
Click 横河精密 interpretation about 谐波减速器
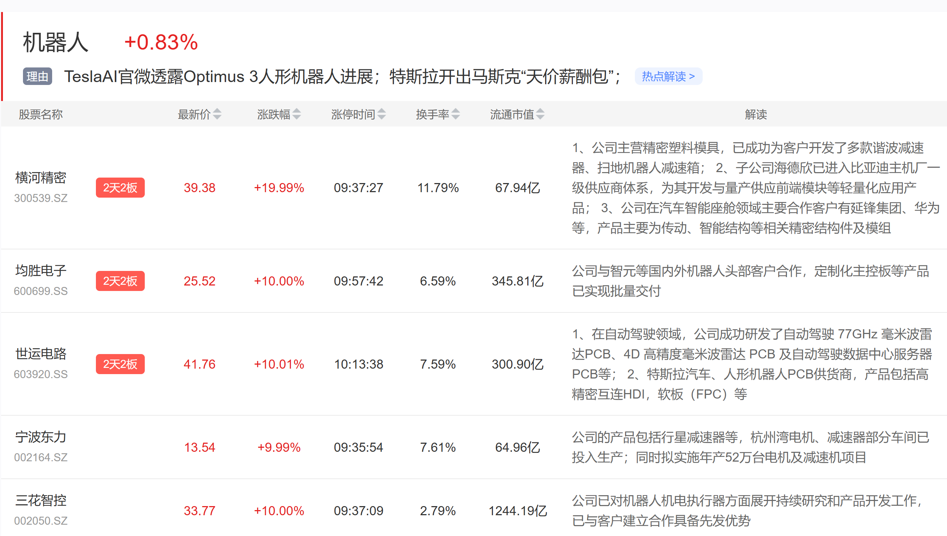(756, 188)
